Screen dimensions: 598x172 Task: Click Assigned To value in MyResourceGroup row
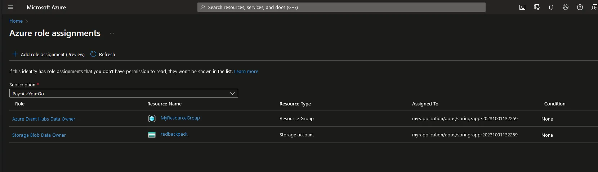point(465,118)
